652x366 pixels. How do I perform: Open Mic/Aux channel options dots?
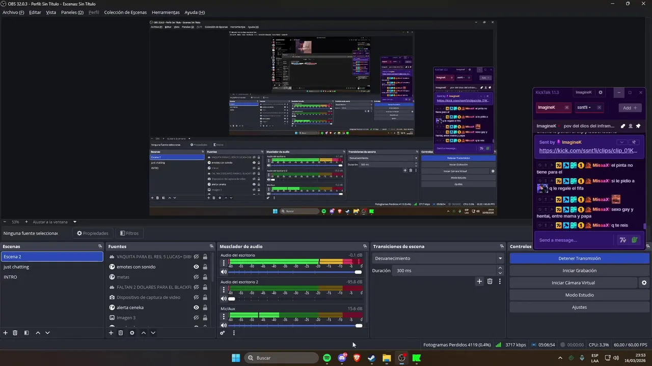pos(224,317)
